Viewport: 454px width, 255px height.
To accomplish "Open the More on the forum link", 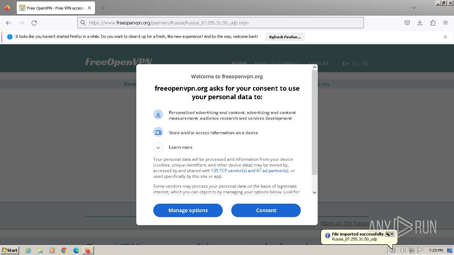I will pos(344,223).
